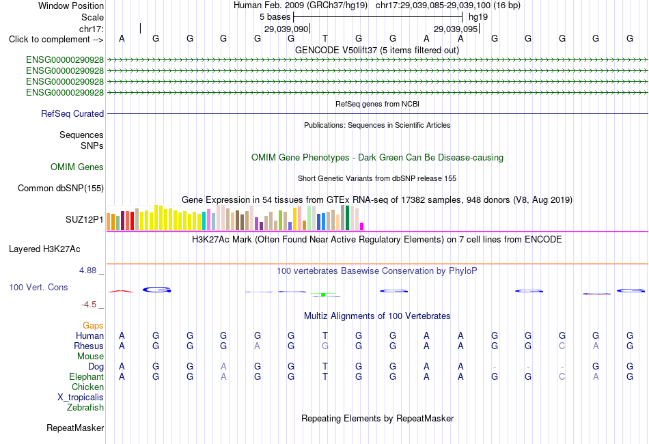Click the 'Click to complement -->' label
The width and height of the screenshot is (649, 444).
click(x=56, y=40)
